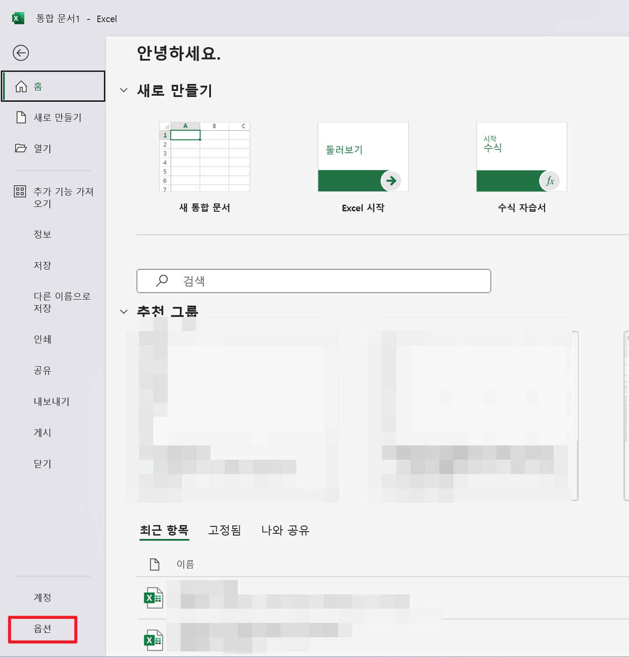Open 계정 in the sidebar
The width and height of the screenshot is (629, 658).
tap(42, 598)
